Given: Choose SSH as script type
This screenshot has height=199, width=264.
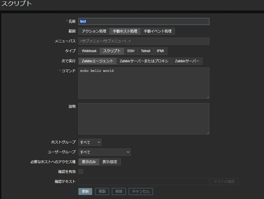Looking at the screenshot, I should (131, 51).
